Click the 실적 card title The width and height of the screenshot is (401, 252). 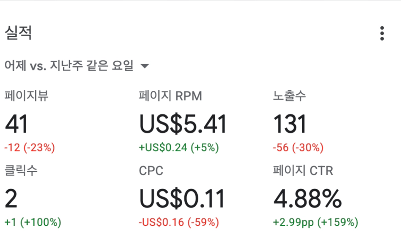(x=18, y=33)
